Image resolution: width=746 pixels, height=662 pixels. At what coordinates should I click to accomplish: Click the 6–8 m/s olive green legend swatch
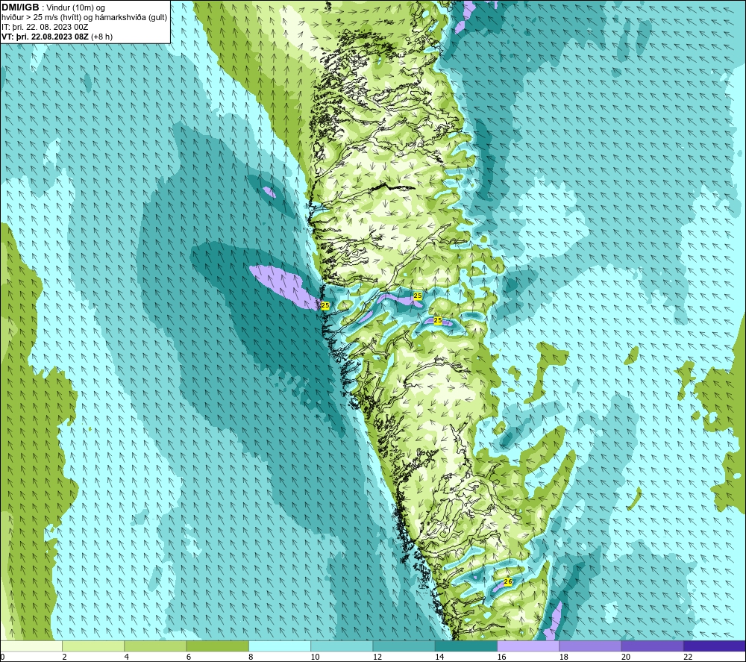tap(217, 646)
